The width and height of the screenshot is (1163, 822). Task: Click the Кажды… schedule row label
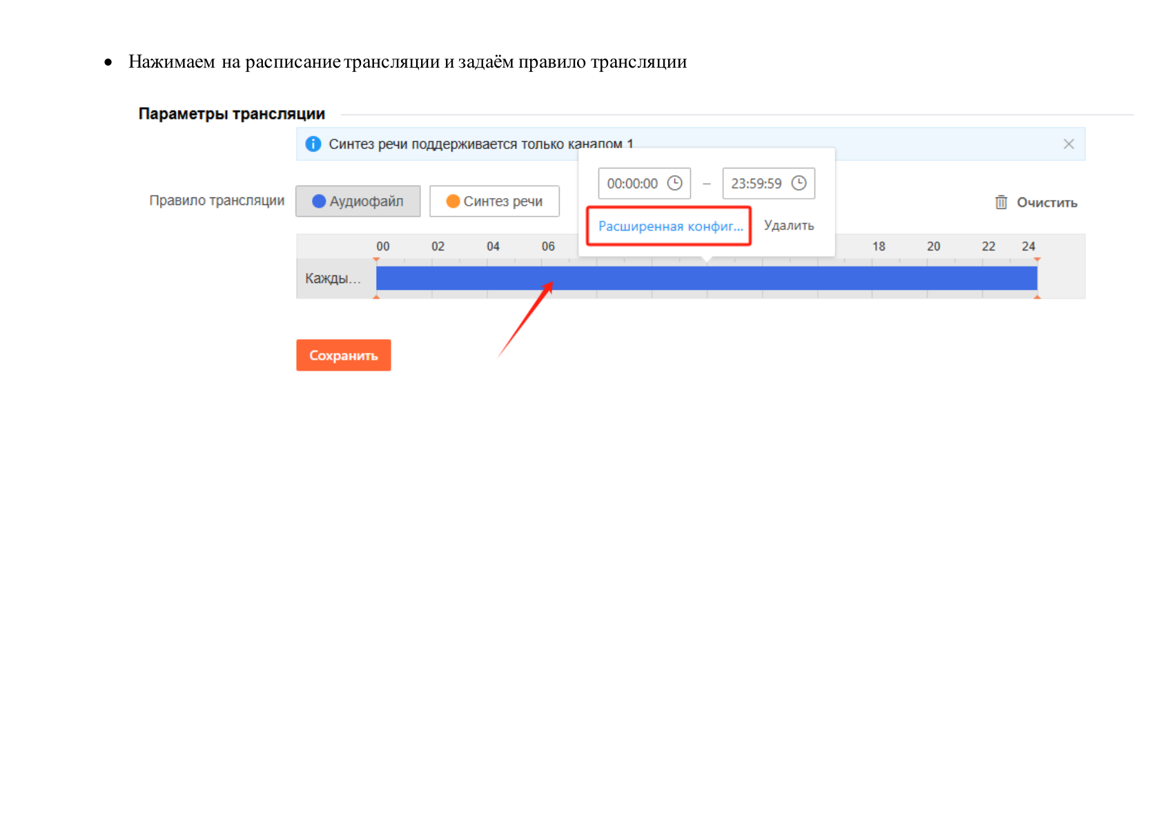(333, 278)
